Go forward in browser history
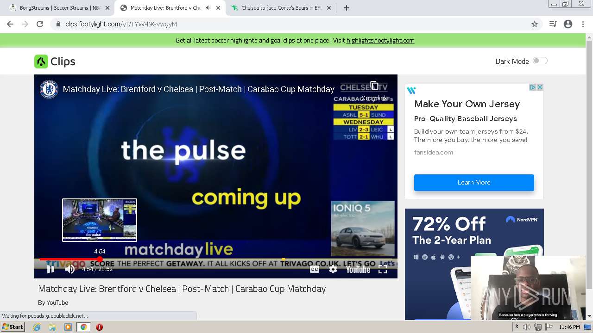 coord(25,24)
